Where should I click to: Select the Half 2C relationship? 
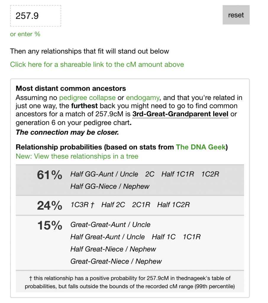[x=113, y=205]
